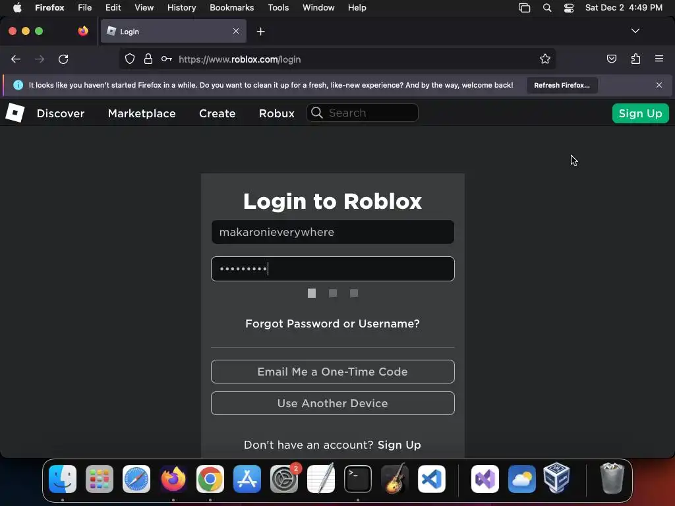675x506 pixels.
Task: Bookmark this page with the star icon
Action: (545, 59)
